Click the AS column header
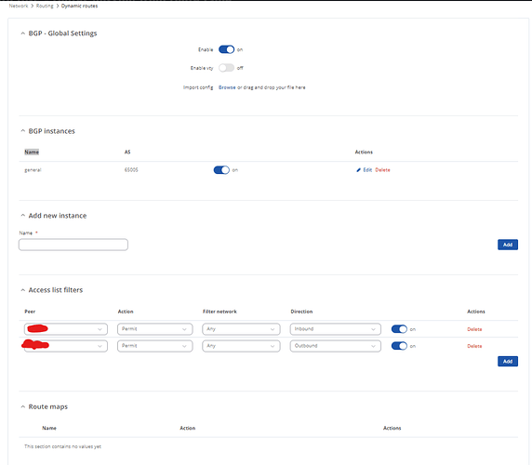532x465 pixels. tap(127, 152)
